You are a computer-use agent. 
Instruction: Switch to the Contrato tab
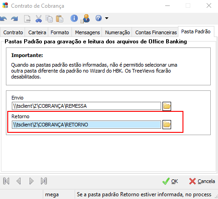pos(13,32)
